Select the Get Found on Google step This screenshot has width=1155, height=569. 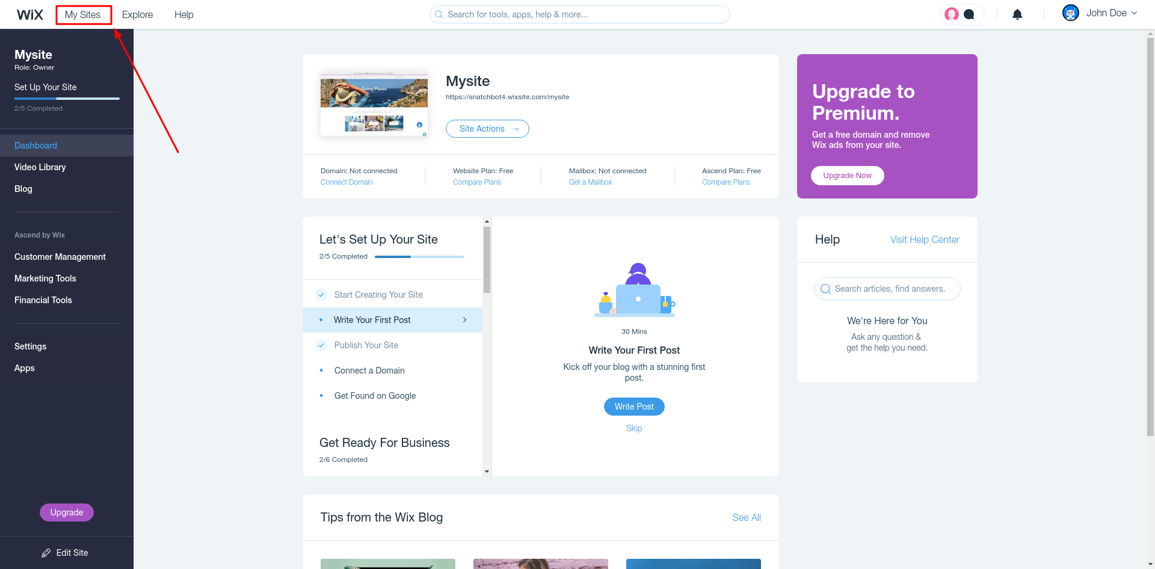pyautogui.click(x=392, y=396)
